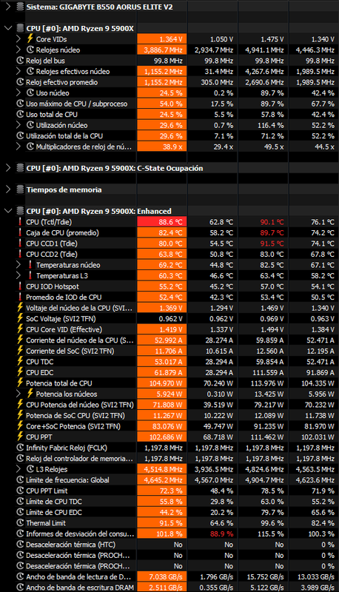Viewport: 339px width, 592px height.
Task: Click the 88.9 % minimum power deviation value
Action: pos(221,534)
